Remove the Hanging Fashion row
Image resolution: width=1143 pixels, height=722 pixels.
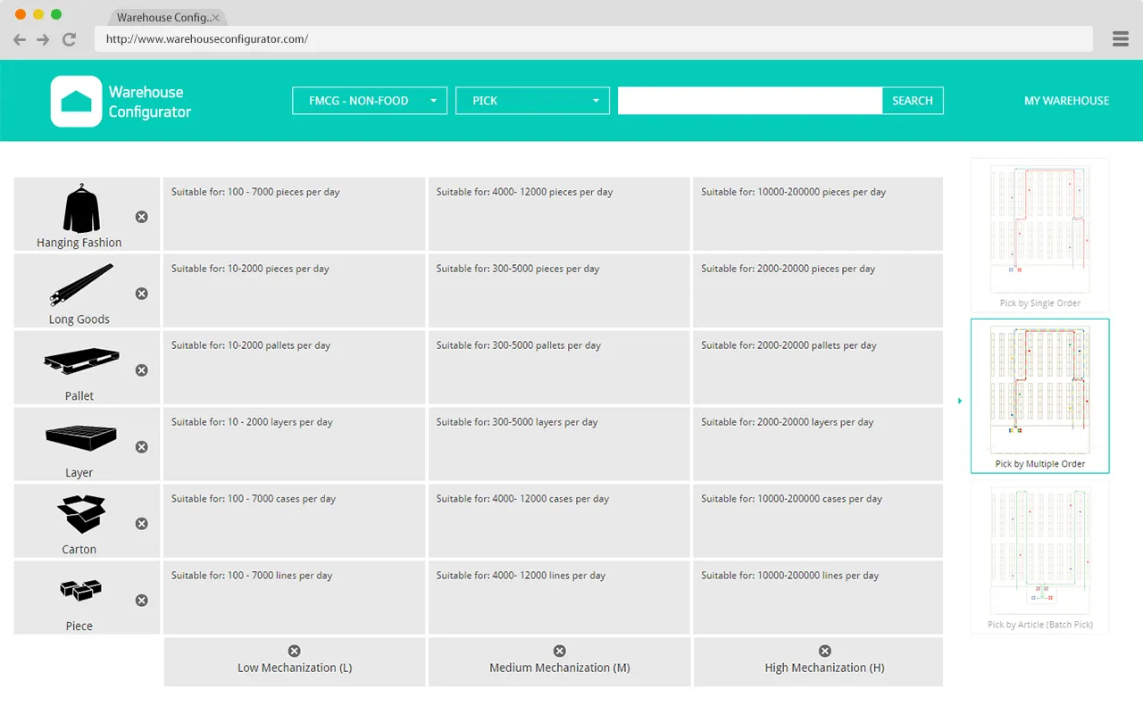[x=141, y=217]
